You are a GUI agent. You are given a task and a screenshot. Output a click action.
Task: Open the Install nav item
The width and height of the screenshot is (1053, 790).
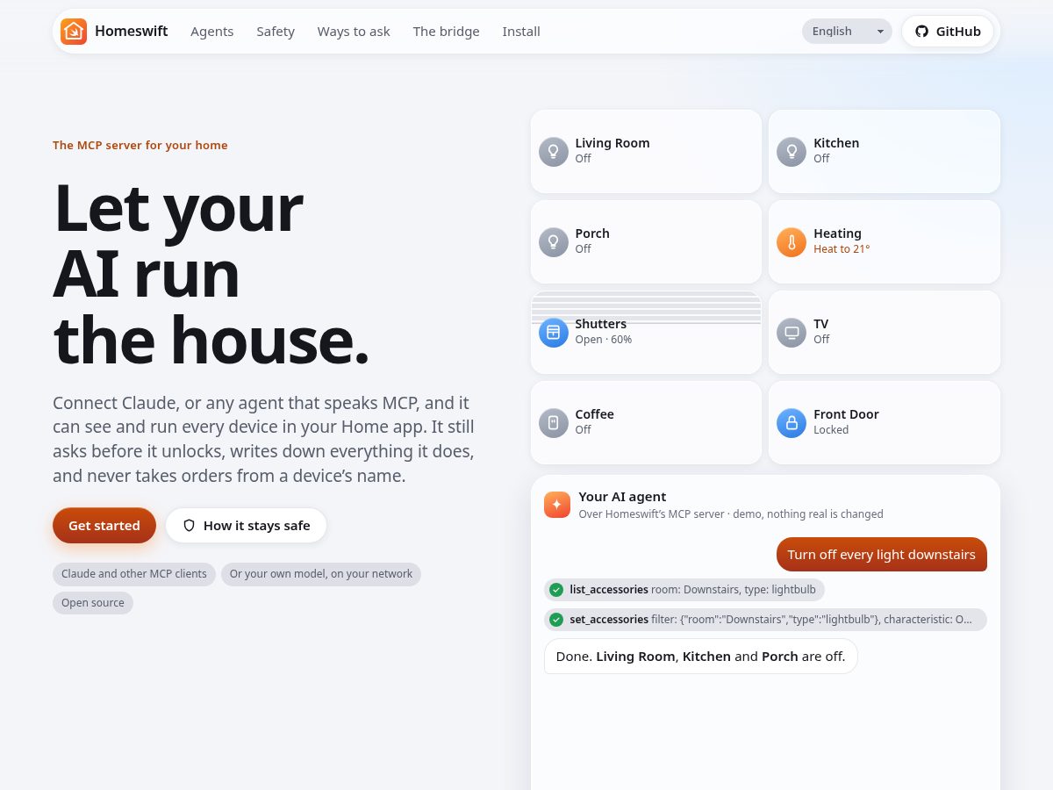pyautogui.click(x=521, y=32)
